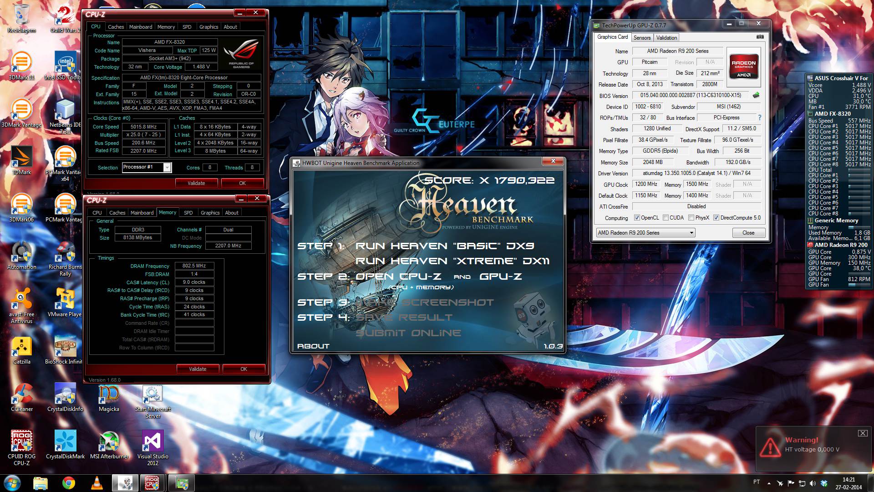Open avast! Free Antivirus desktop icon
Image resolution: width=874 pixels, height=492 pixels.
21,306
